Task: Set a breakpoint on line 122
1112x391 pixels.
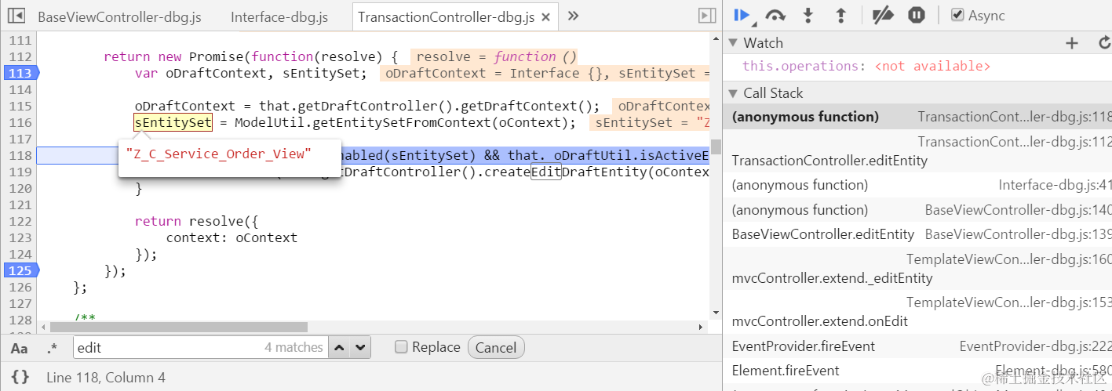Action: point(19,221)
